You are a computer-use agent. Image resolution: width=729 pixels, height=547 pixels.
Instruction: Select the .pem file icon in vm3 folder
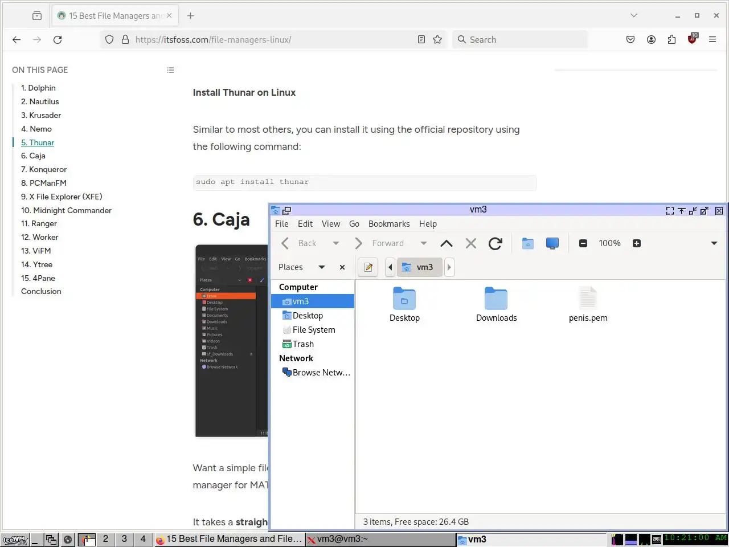coord(588,299)
